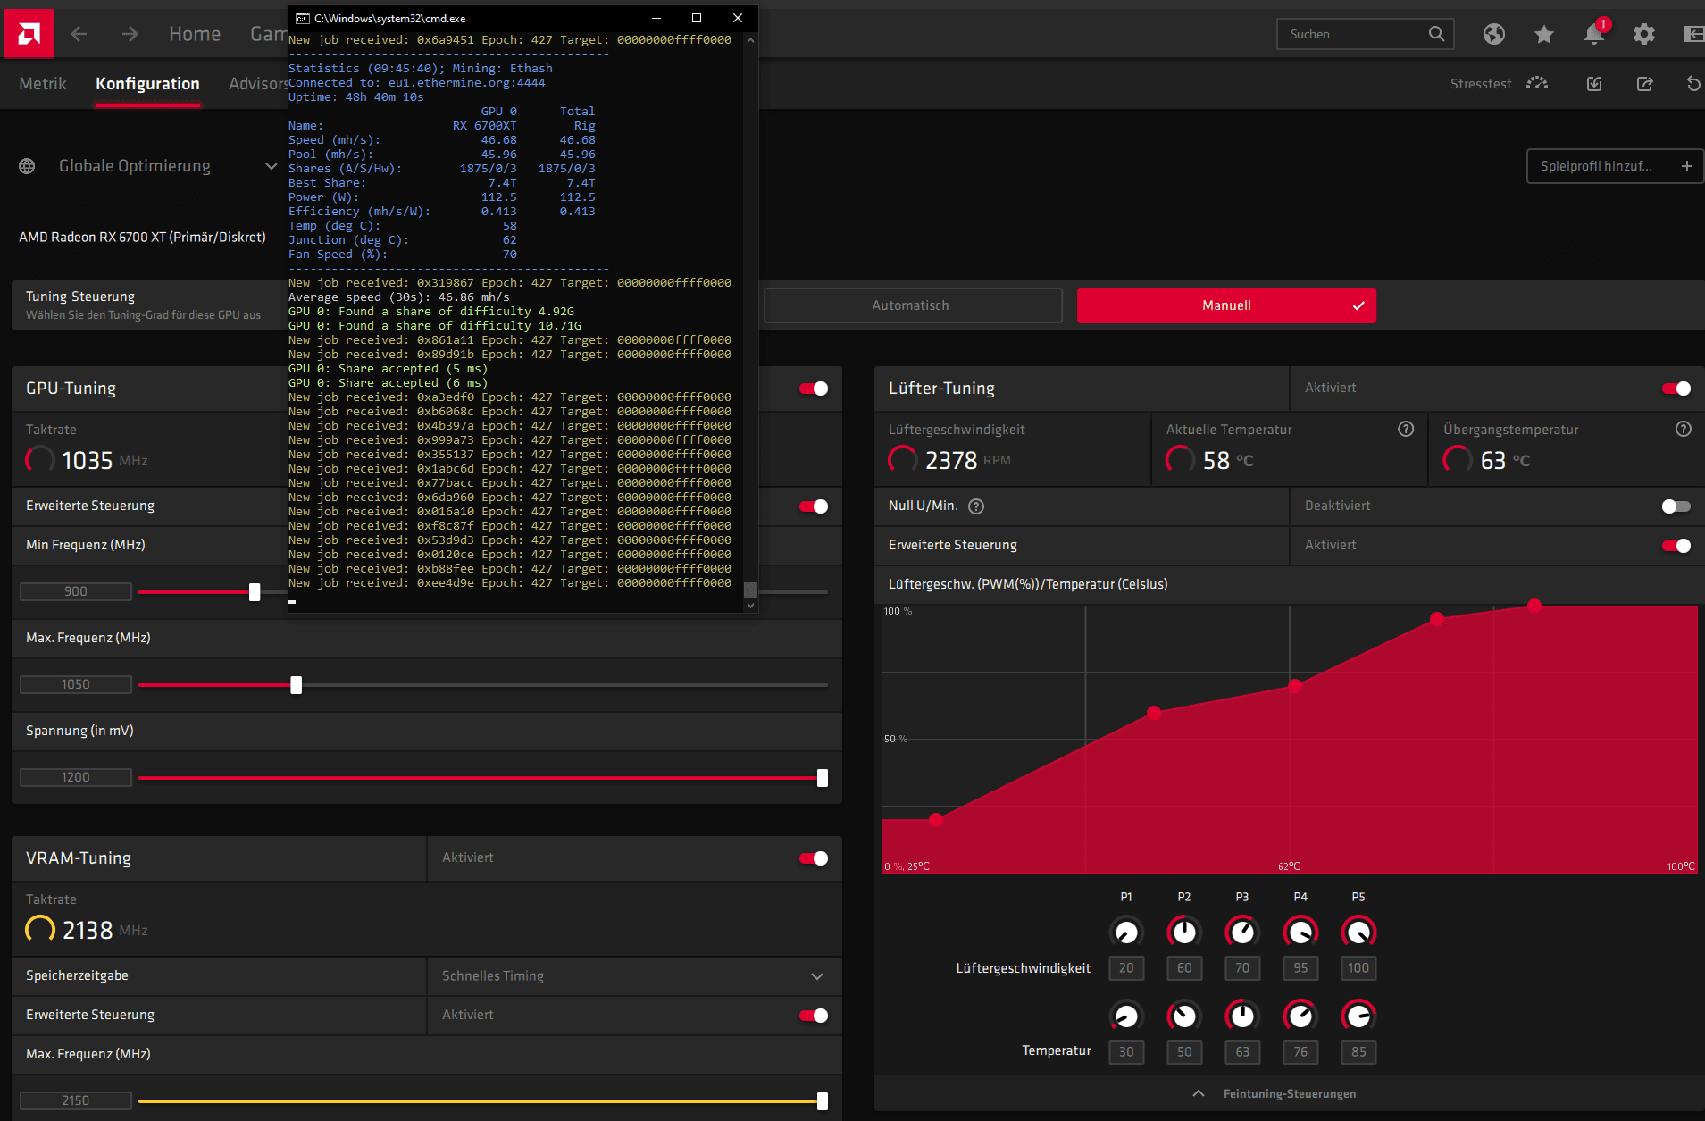Open favorites star icon

pyautogui.click(x=1544, y=34)
